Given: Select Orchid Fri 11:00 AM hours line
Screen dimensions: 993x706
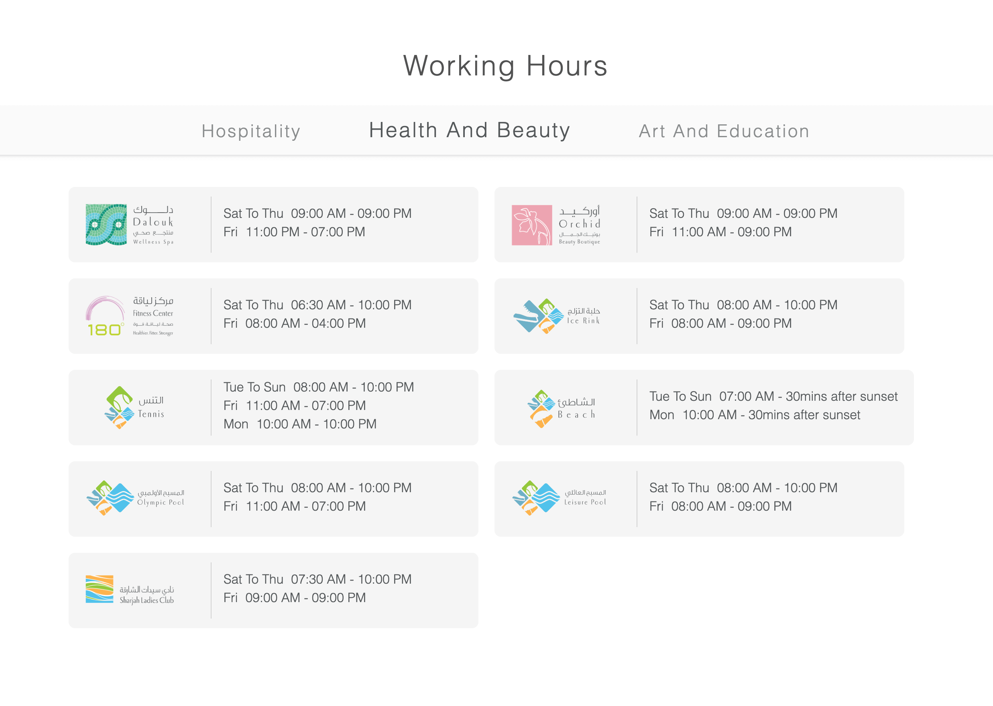Looking at the screenshot, I should [720, 232].
